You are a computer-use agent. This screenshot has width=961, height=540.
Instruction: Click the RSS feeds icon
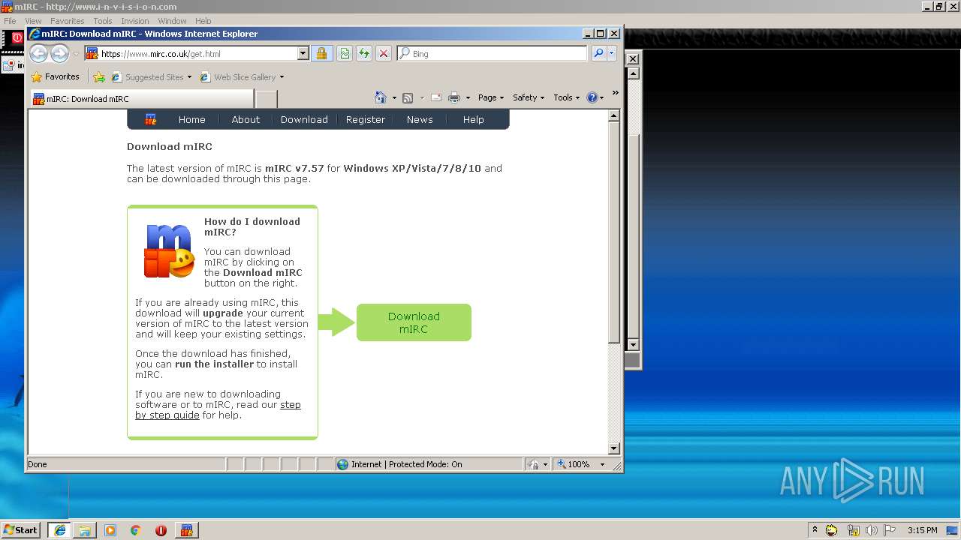click(x=408, y=97)
